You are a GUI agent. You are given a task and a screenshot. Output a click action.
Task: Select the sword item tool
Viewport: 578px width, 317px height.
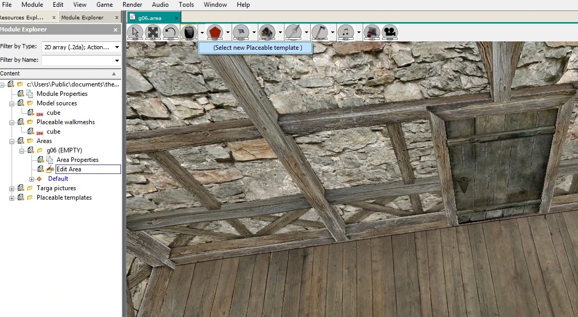point(293,32)
